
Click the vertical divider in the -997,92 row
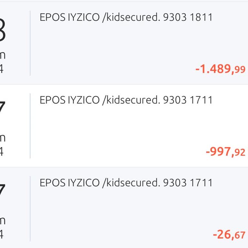coord(30,126)
